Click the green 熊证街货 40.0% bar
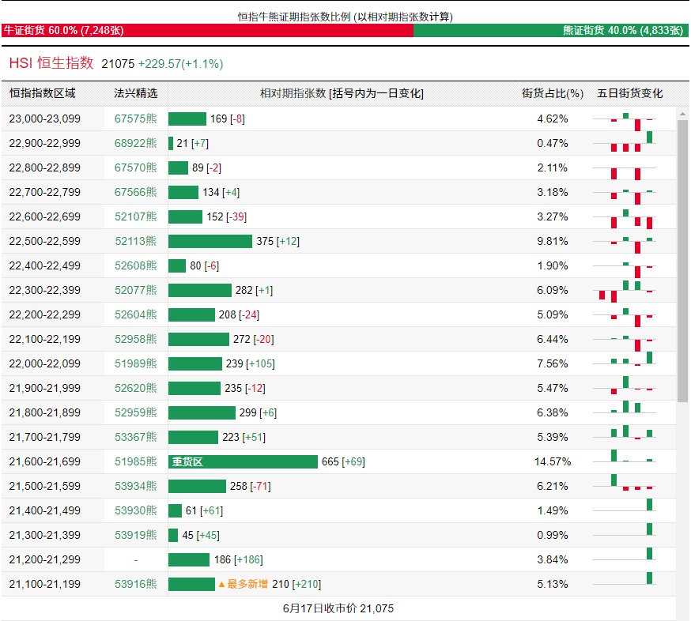 click(x=551, y=30)
